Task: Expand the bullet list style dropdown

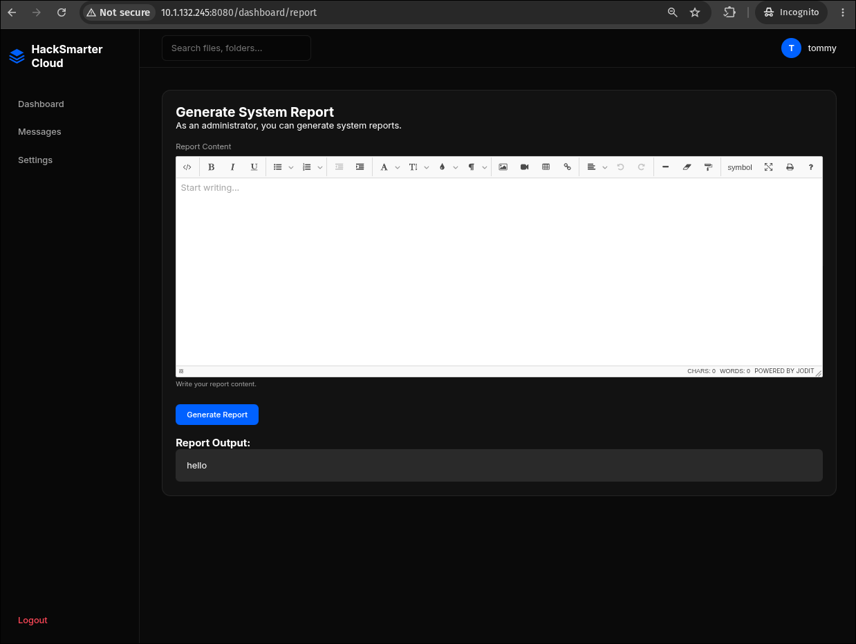Action: (291, 167)
